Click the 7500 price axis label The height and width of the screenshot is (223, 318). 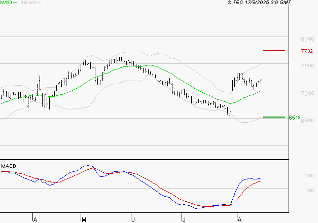coord(307,66)
